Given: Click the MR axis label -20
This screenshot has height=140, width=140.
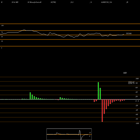Looking at the screenshot, I should pos(137,106).
